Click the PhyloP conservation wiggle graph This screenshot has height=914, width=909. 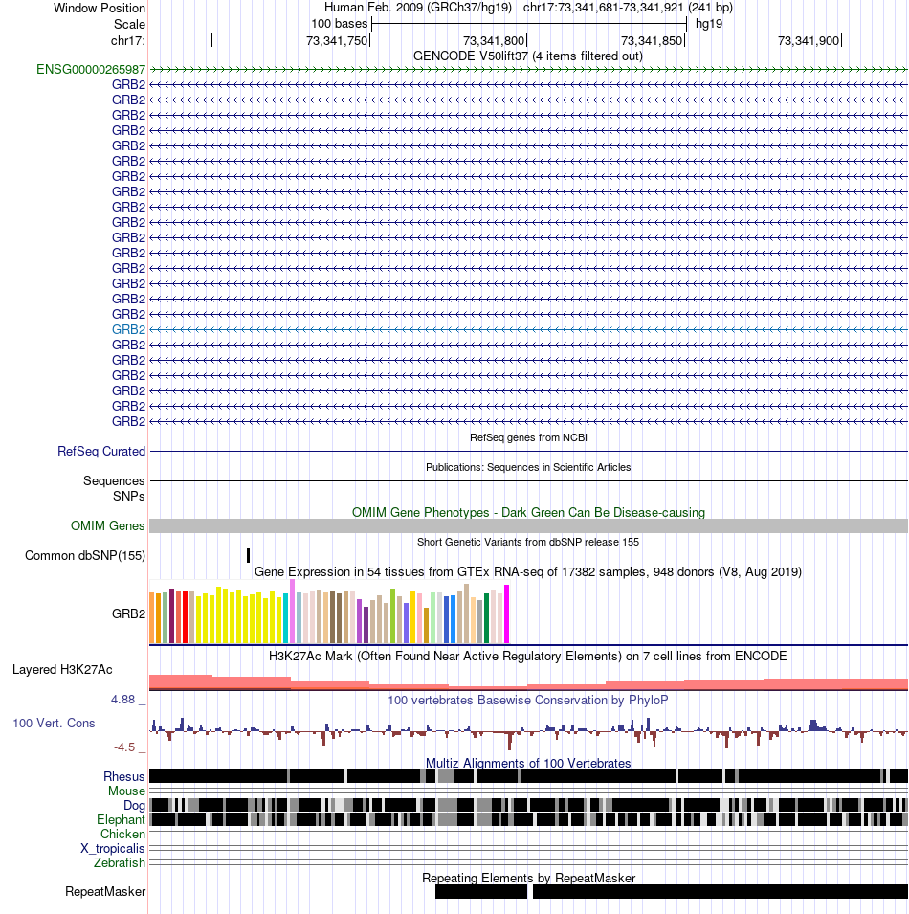click(x=528, y=731)
